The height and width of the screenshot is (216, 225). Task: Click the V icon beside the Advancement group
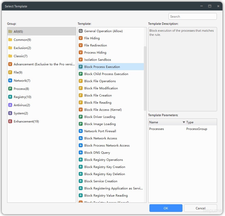pyautogui.click(x=11, y=64)
